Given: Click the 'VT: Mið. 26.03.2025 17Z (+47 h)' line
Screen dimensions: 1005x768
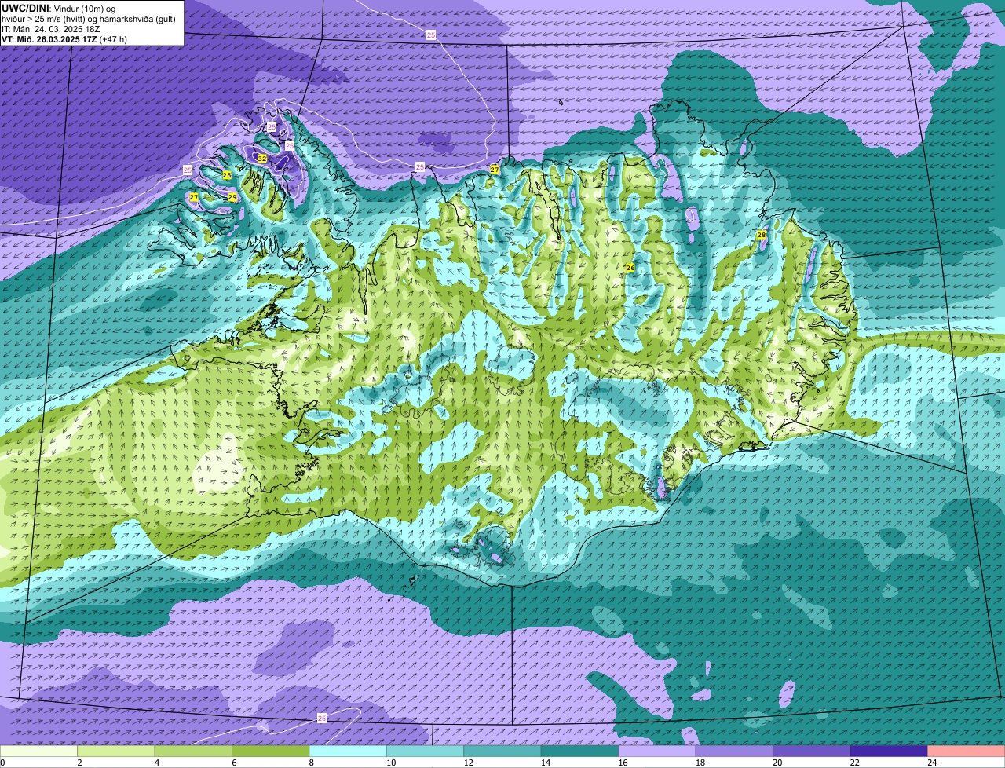Looking at the screenshot, I should [64, 38].
